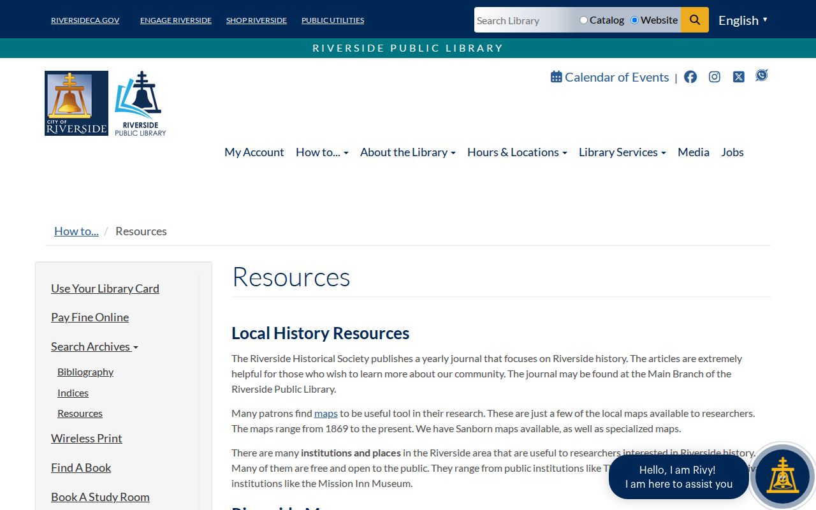
Task: Click the RIVERSIDECA.GOV top link
Action: tap(85, 20)
